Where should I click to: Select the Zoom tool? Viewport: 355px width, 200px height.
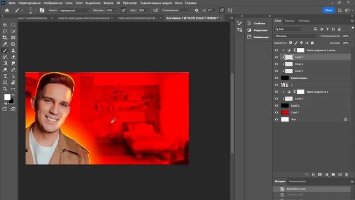click(5, 89)
